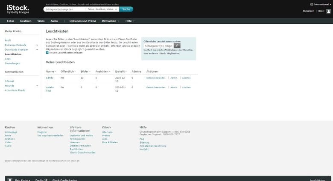Screen dimensions: 333x181
Task: Click the user avatar icon in header
Action: pos(328,11)
